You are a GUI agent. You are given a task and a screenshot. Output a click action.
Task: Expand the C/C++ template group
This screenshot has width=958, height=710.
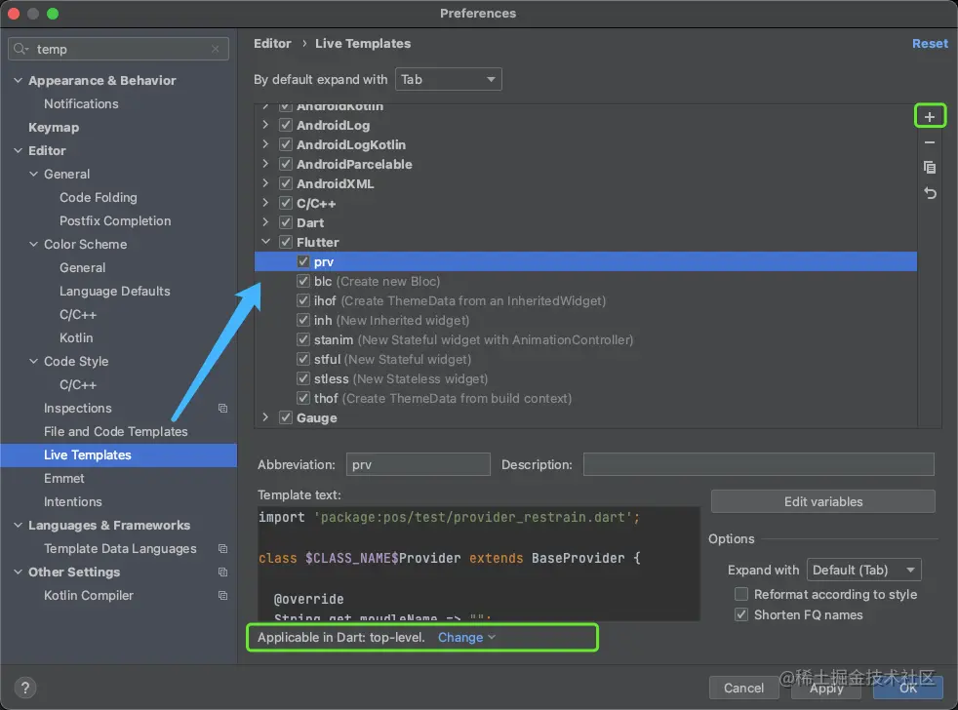265,203
